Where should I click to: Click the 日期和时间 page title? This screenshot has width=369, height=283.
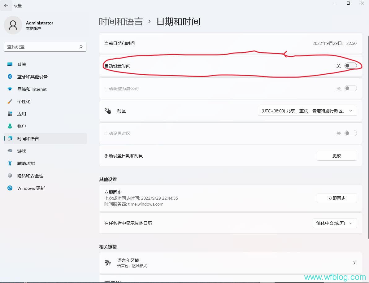click(x=178, y=22)
